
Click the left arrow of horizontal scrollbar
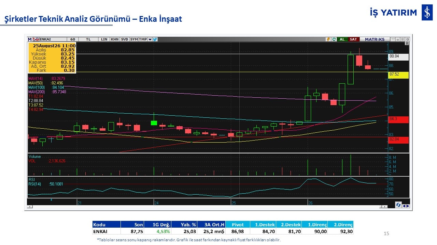[x=30, y=207]
